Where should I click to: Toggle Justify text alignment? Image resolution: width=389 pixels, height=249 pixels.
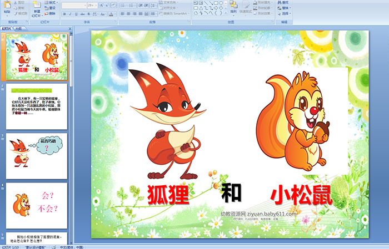click(141, 14)
